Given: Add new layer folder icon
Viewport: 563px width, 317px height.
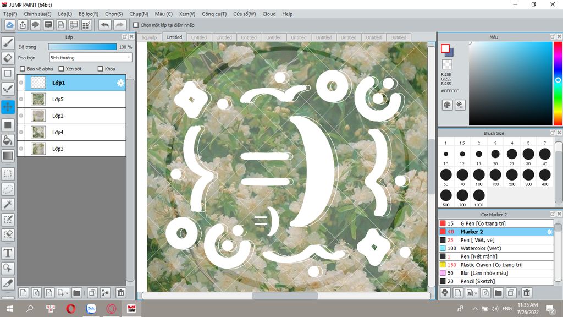Looking at the screenshot, I should 76,293.
